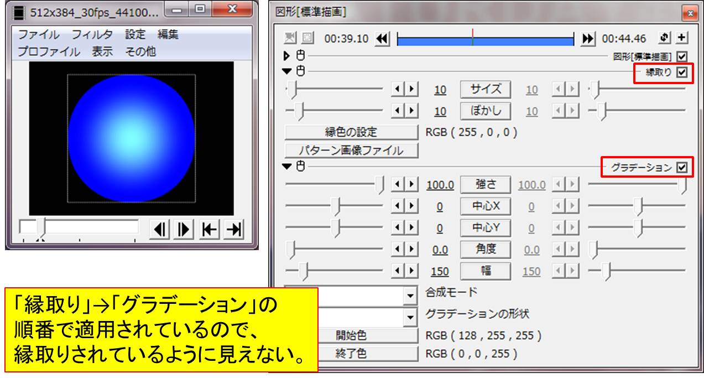This screenshot has width=704, height=378.
Task: Click the サイズ parameter button
Action: tap(486, 89)
